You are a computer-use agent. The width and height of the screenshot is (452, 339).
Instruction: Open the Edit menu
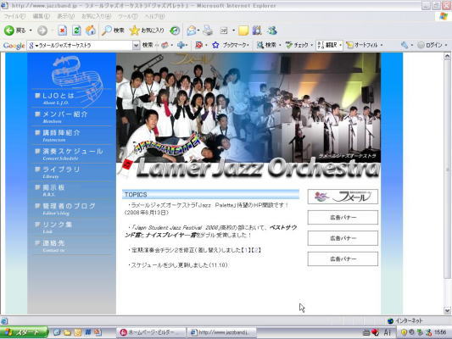pos(42,16)
